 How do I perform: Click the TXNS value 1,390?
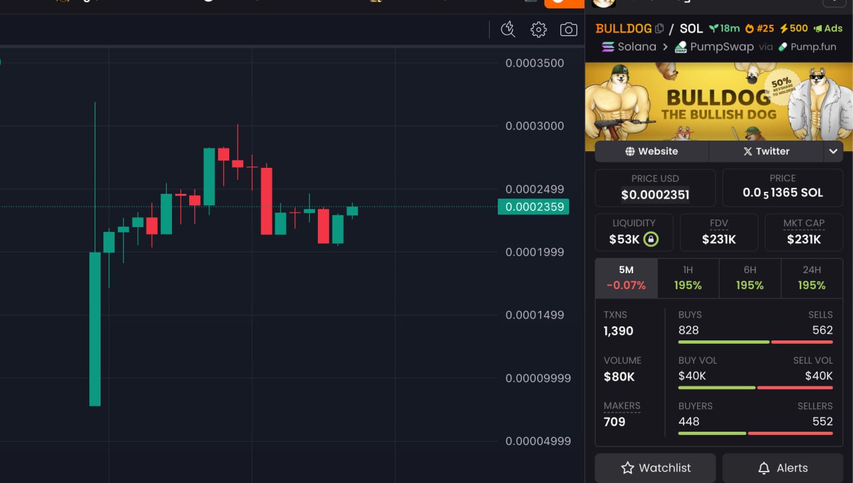pos(618,331)
